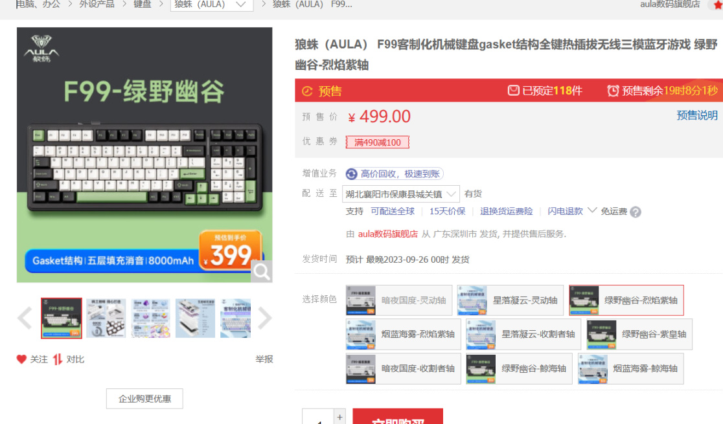The image size is (723, 424).
Task: Click 企业购更优惠 button
Action: [x=144, y=399]
